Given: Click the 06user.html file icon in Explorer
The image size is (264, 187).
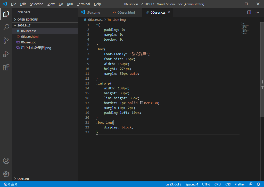Looking at the screenshot, I should [18, 36].
